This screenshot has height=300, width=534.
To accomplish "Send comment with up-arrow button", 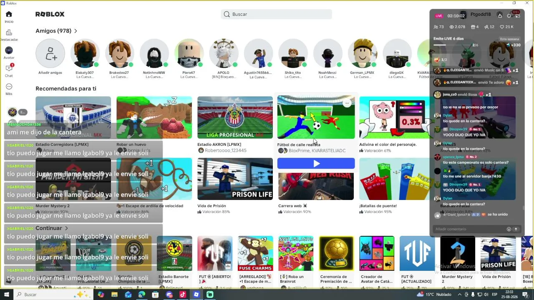I will tap(516, 229).
